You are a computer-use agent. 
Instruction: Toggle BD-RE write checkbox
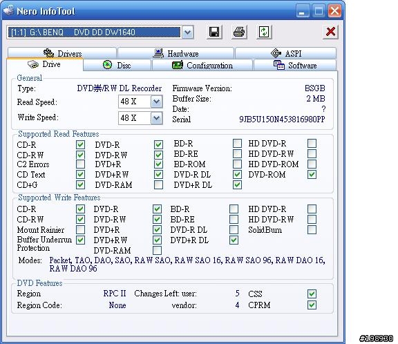click(234, 219)
